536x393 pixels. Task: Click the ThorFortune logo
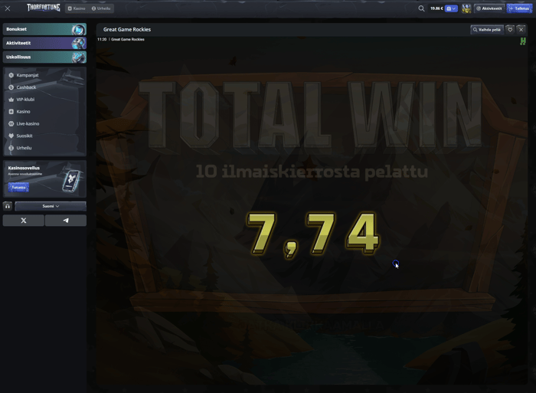coord(44,8)
